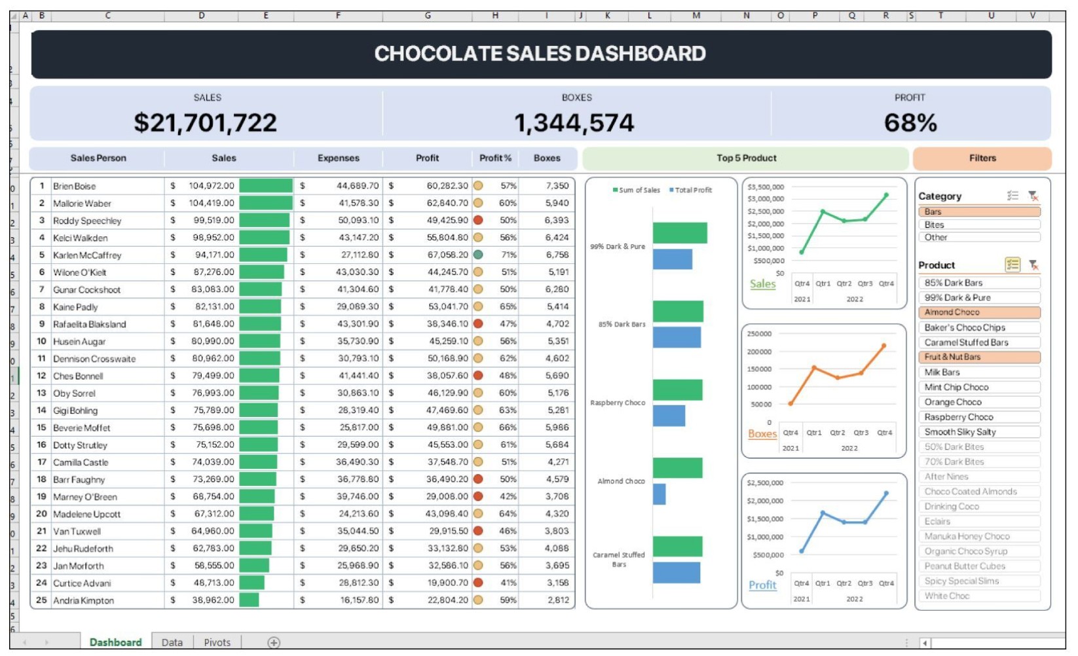Toggle the Caramel Stuffed Bars product filter
The height and width of the screenshot is (656, 1078).
(x=979, y=342)
